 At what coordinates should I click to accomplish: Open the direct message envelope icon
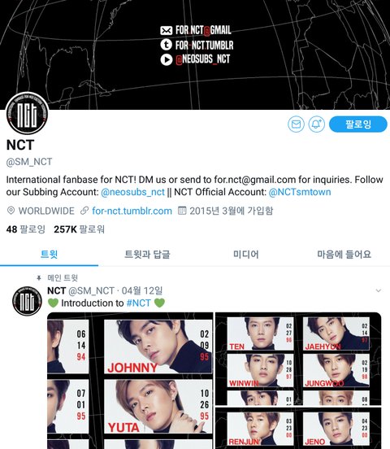[x=296, y=124]
